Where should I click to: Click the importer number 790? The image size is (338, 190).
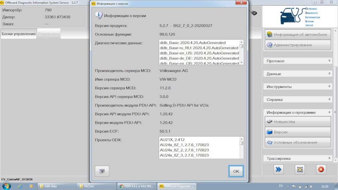[x=48, y=10]
